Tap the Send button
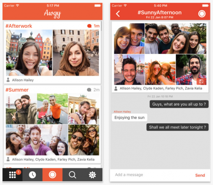This screenshot has height=185, width=213. tap(200, 175)
